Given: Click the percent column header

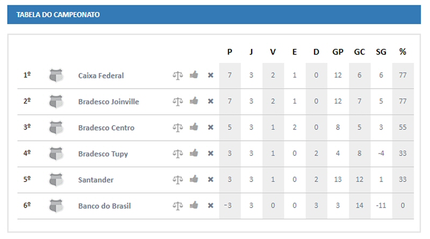Looking at the screenshot, I should pos(403,52).
